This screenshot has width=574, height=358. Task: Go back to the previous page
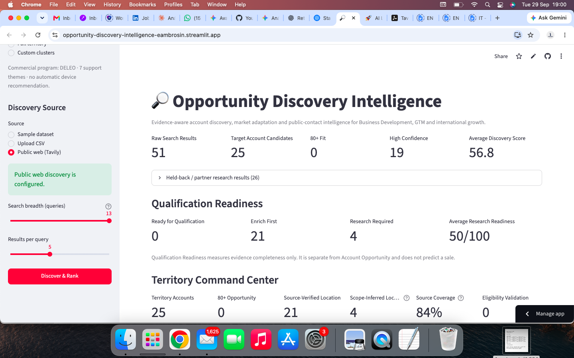10,35
